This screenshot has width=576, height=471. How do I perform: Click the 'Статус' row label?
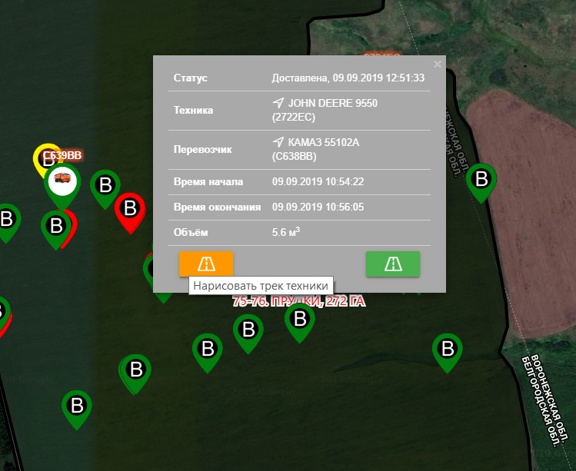click(x=190, y=78)
